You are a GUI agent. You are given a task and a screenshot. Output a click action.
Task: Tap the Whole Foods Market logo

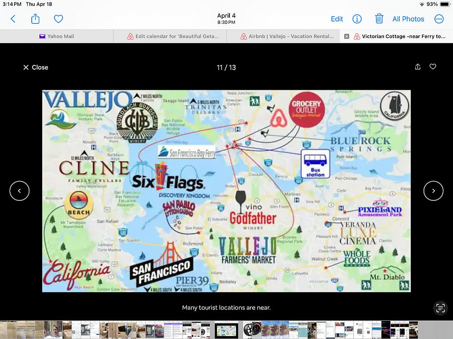[357, 258]
